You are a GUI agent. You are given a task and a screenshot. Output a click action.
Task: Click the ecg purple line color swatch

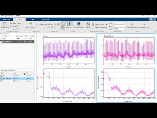click(x=18, y=39)
